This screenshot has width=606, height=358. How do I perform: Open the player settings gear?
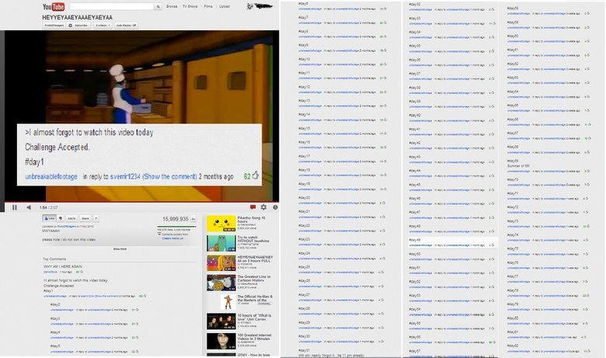[263, 207]
